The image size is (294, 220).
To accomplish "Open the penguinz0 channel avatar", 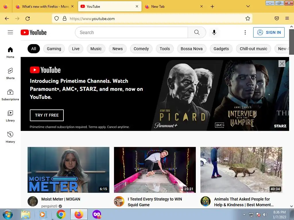I will coord(33,201).
